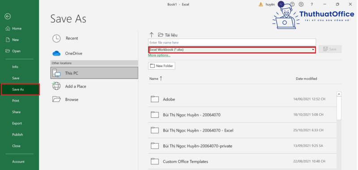358x170 pixels.
Task: Open the Print page
Action: click(16, 100)
